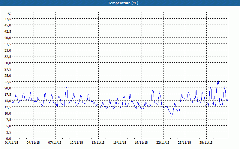The height and width of the screenshot is (150, 240).
Task: Click the 04/11/18 date label
Action: (x=33, y=143)
